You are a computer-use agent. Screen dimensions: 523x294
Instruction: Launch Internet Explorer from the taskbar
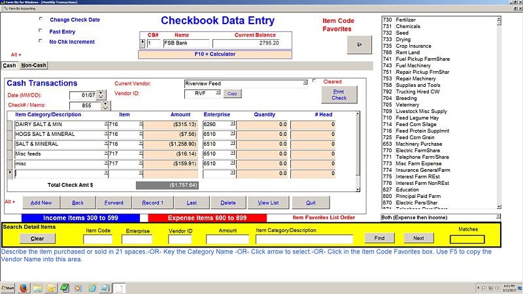tap(92, 287)
